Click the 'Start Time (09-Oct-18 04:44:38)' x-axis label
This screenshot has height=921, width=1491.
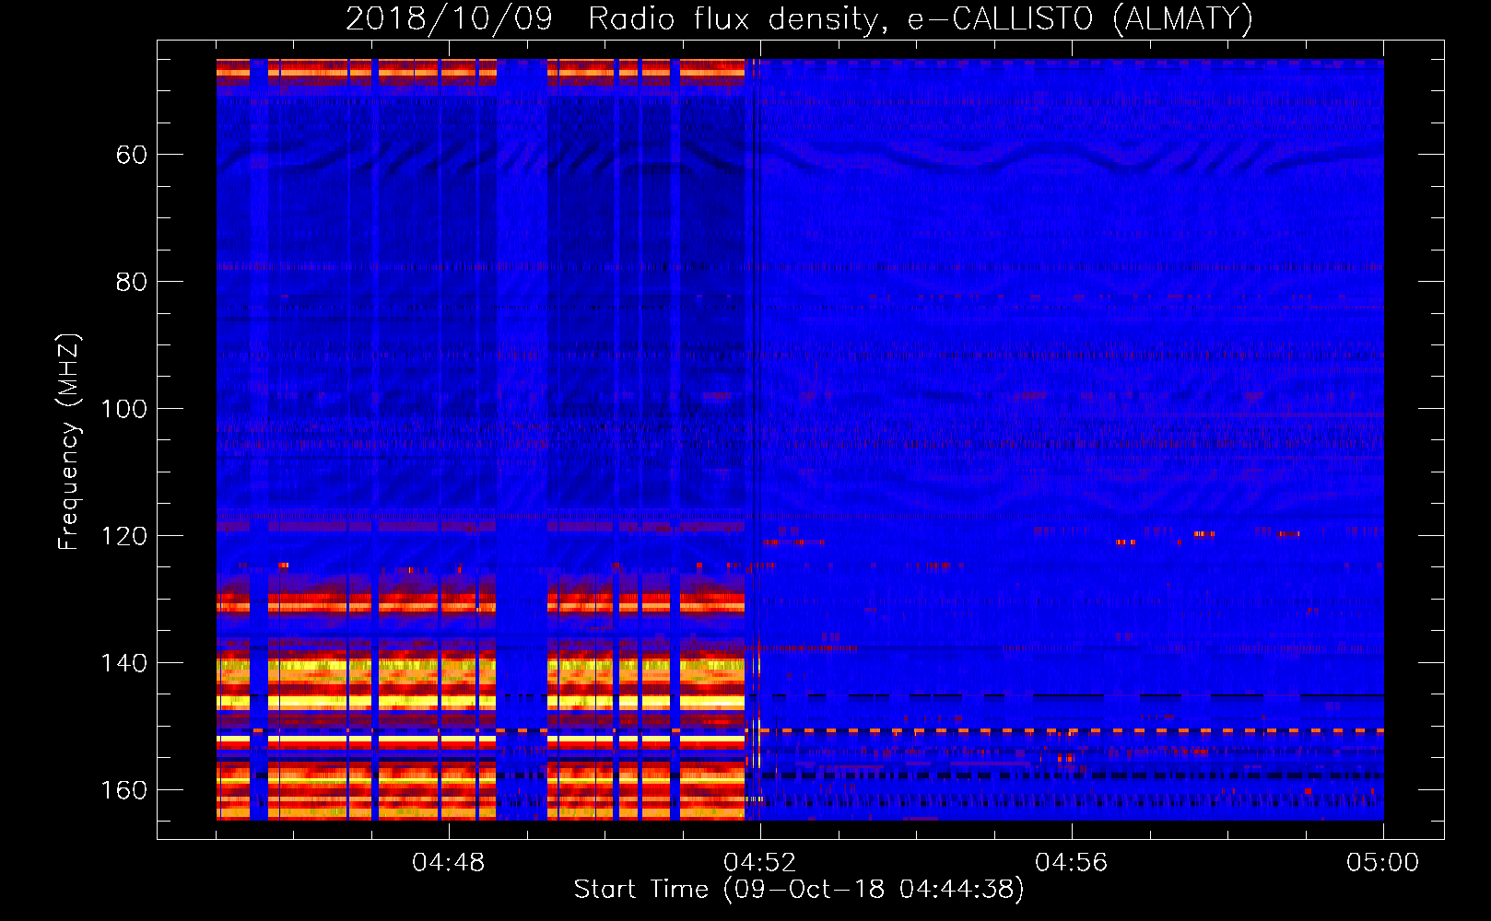tap(799, 890)
